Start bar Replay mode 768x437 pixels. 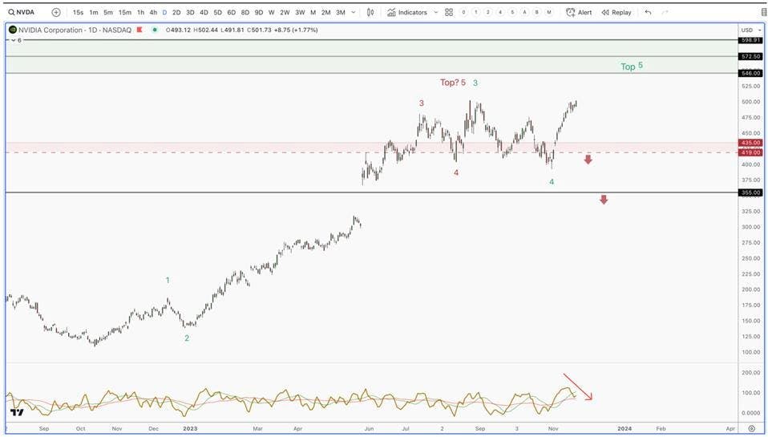616,12
